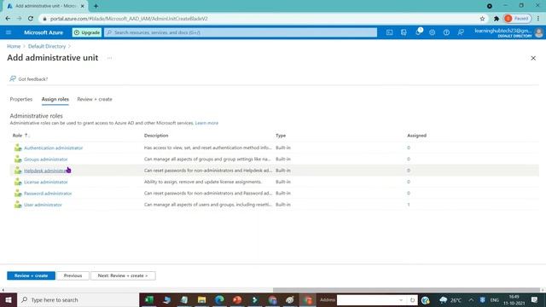Screen dimensions: 546x307
Task: Open the Windows notification center icon
Action: click(534, 299)
